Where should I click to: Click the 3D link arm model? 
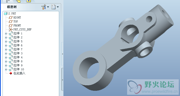pyautogui.click(x=123, y=48)
